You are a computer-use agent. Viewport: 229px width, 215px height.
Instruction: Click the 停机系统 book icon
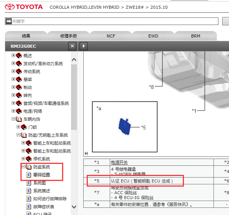[x=29, y=159]
